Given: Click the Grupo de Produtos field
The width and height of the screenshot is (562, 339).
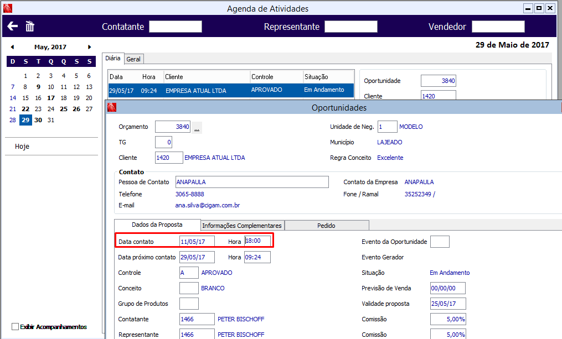Looking at the screenshot, I should (189, 304).
